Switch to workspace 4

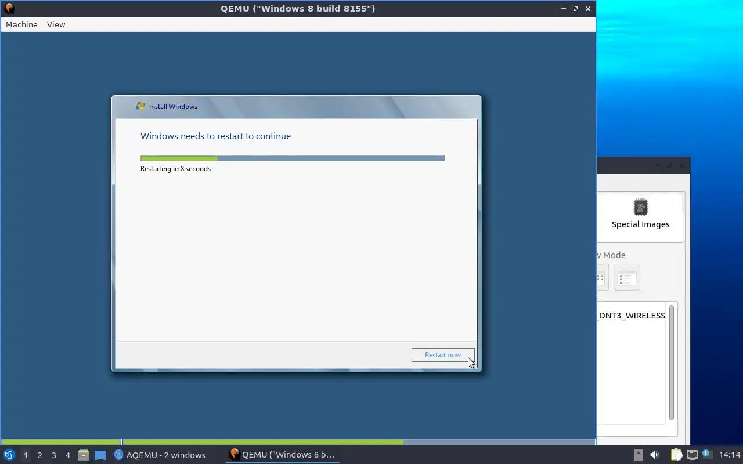click(67, 455)
